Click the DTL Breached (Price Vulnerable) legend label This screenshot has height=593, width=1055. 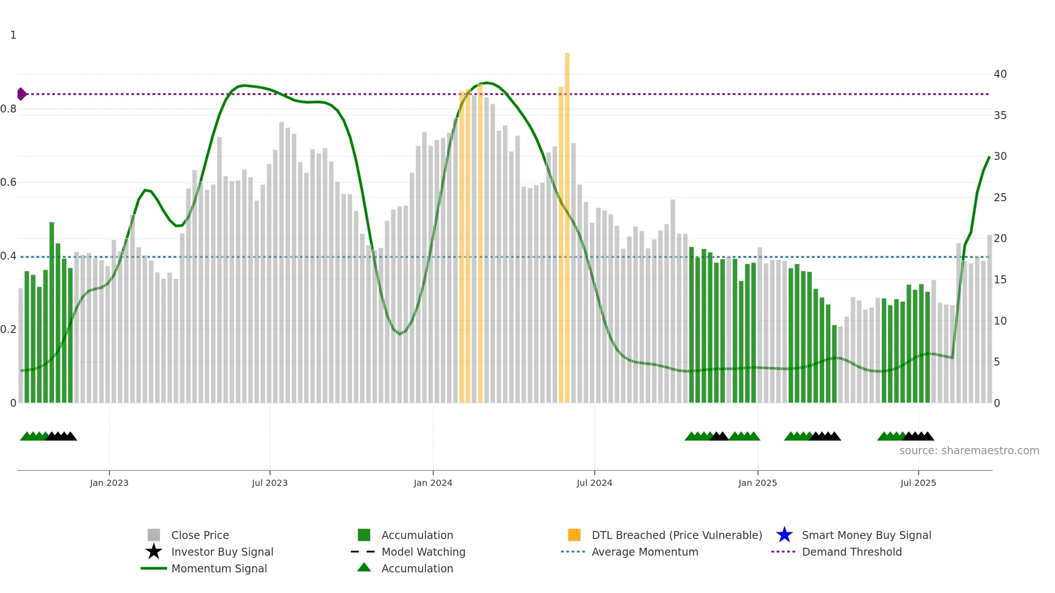click(677, 535)
